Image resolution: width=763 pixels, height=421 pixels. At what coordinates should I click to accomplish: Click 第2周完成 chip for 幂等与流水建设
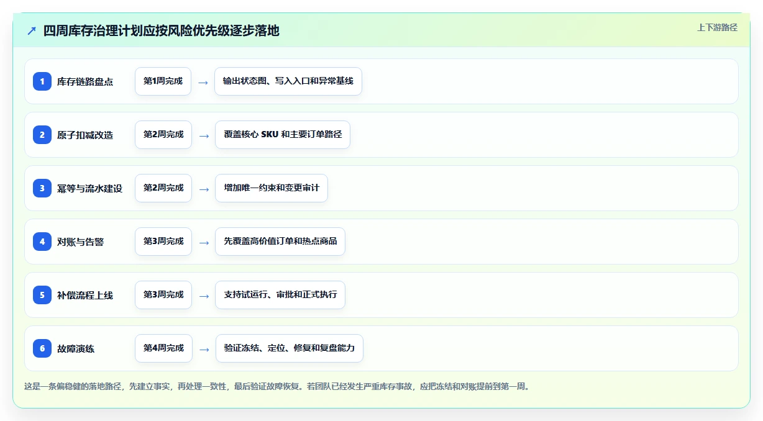tap(163, 188)
